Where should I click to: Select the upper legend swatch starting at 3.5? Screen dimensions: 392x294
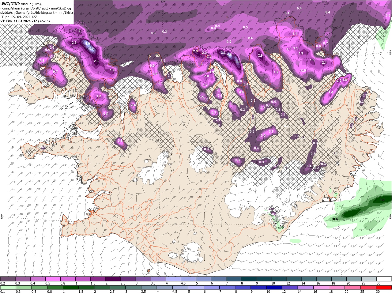pyautogui.click(x=158, y=279)
